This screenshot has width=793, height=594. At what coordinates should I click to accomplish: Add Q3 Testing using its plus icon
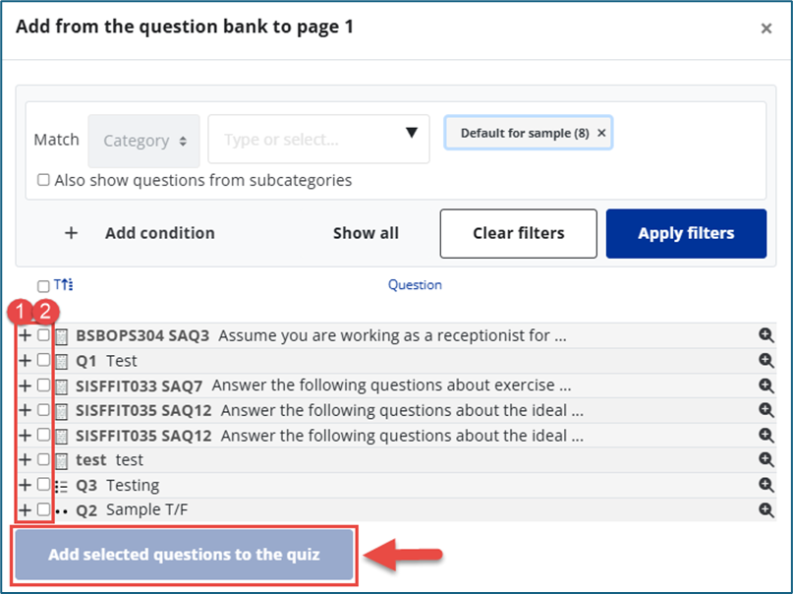point(25,485)
